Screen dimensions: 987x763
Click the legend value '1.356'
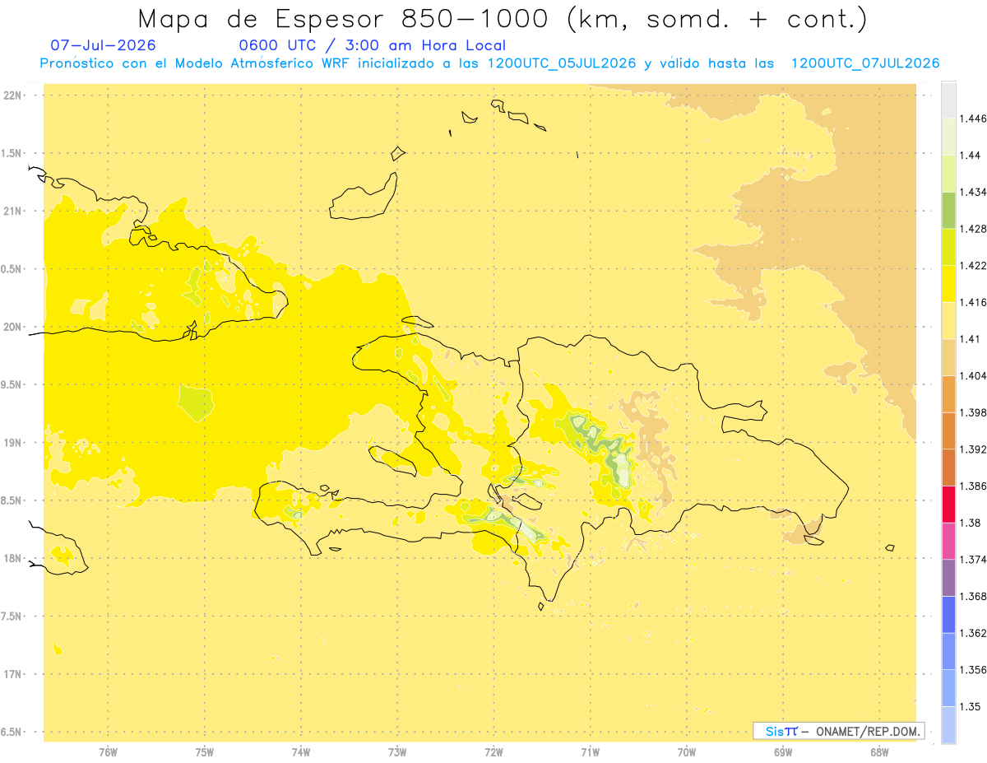coord(973,669)
